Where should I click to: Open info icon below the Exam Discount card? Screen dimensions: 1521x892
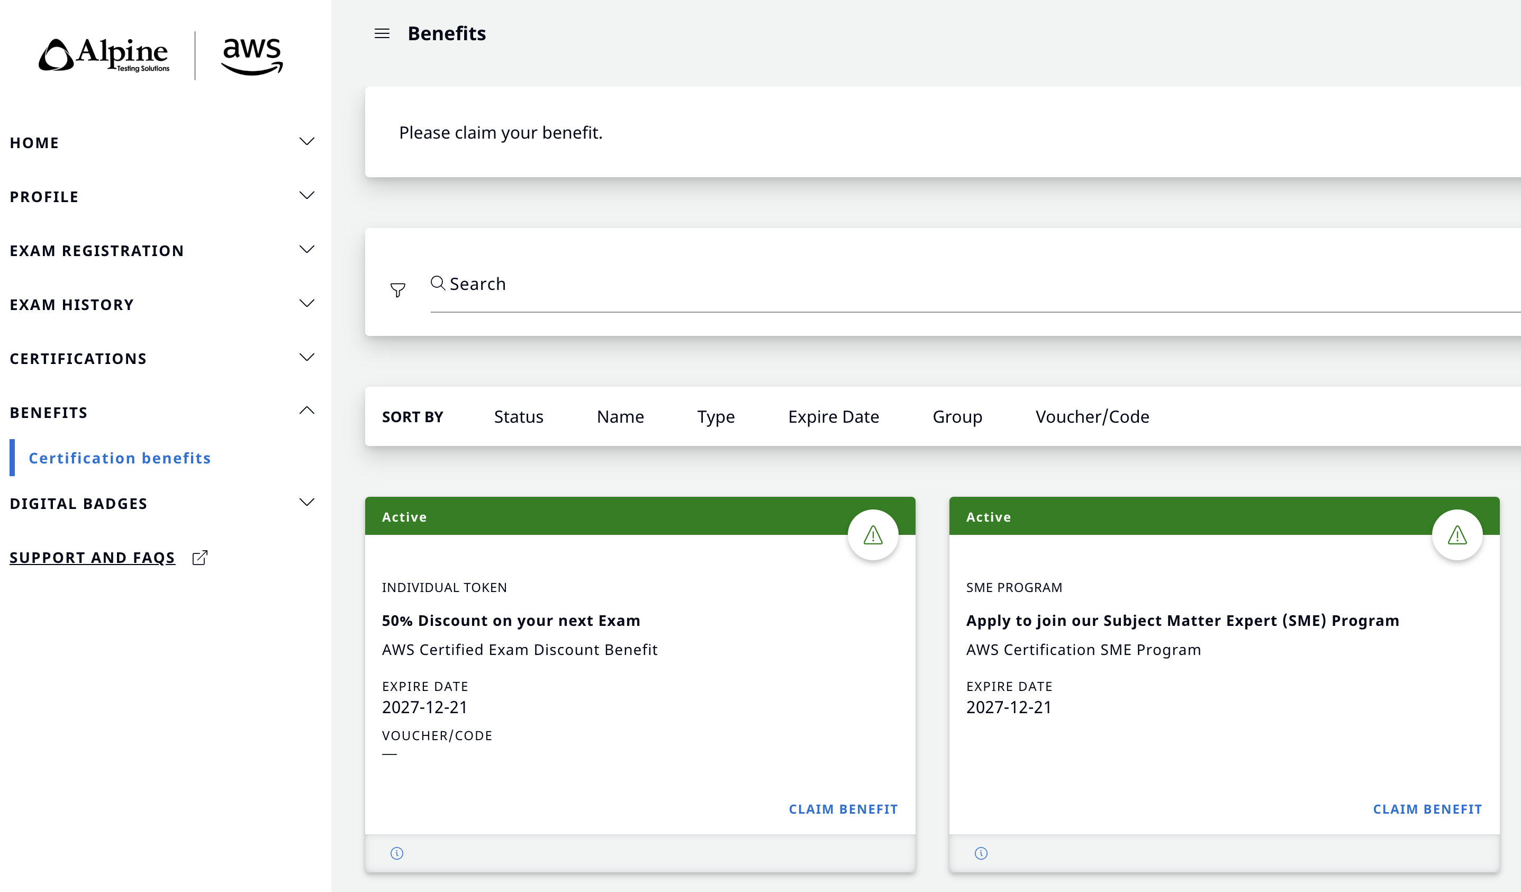point(396,853)
